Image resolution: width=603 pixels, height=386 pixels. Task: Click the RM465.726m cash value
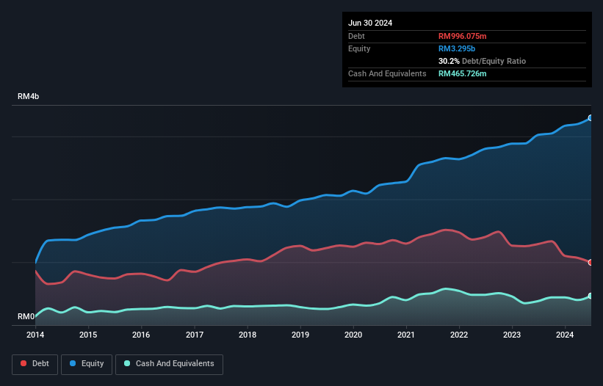tap(462, 73)
